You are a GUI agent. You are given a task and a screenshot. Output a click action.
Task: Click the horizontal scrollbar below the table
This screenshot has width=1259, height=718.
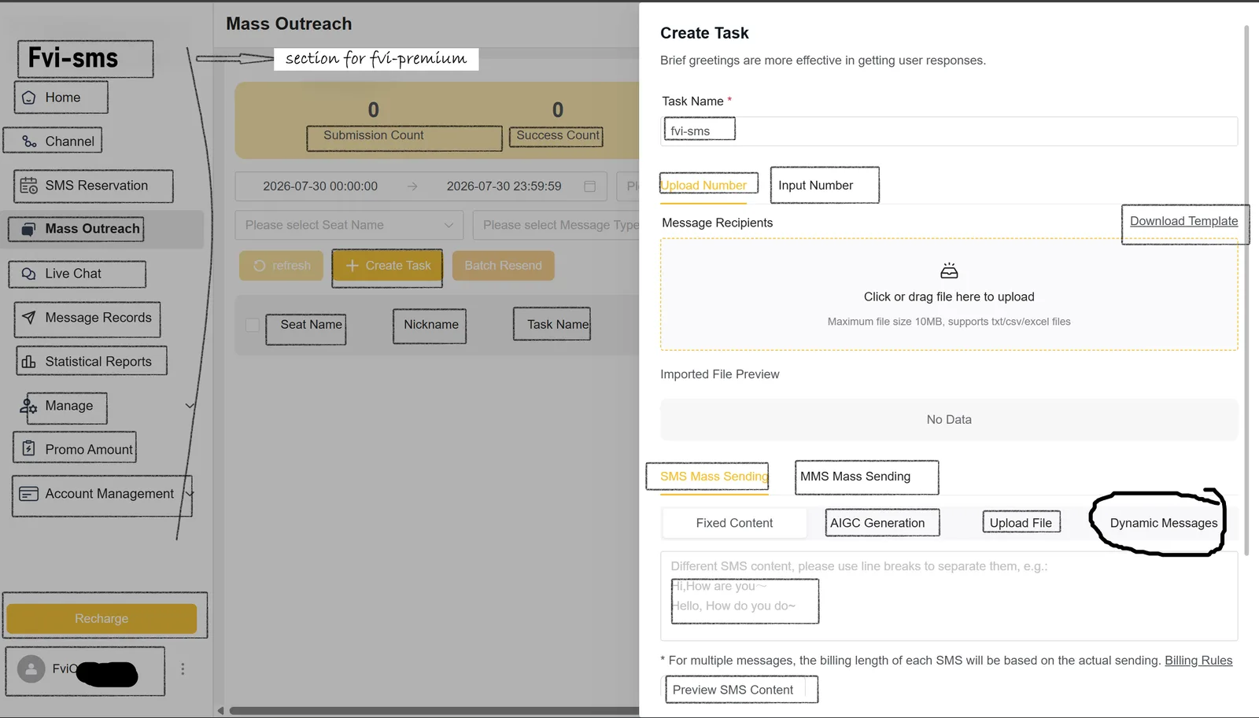tap(434, 711)
